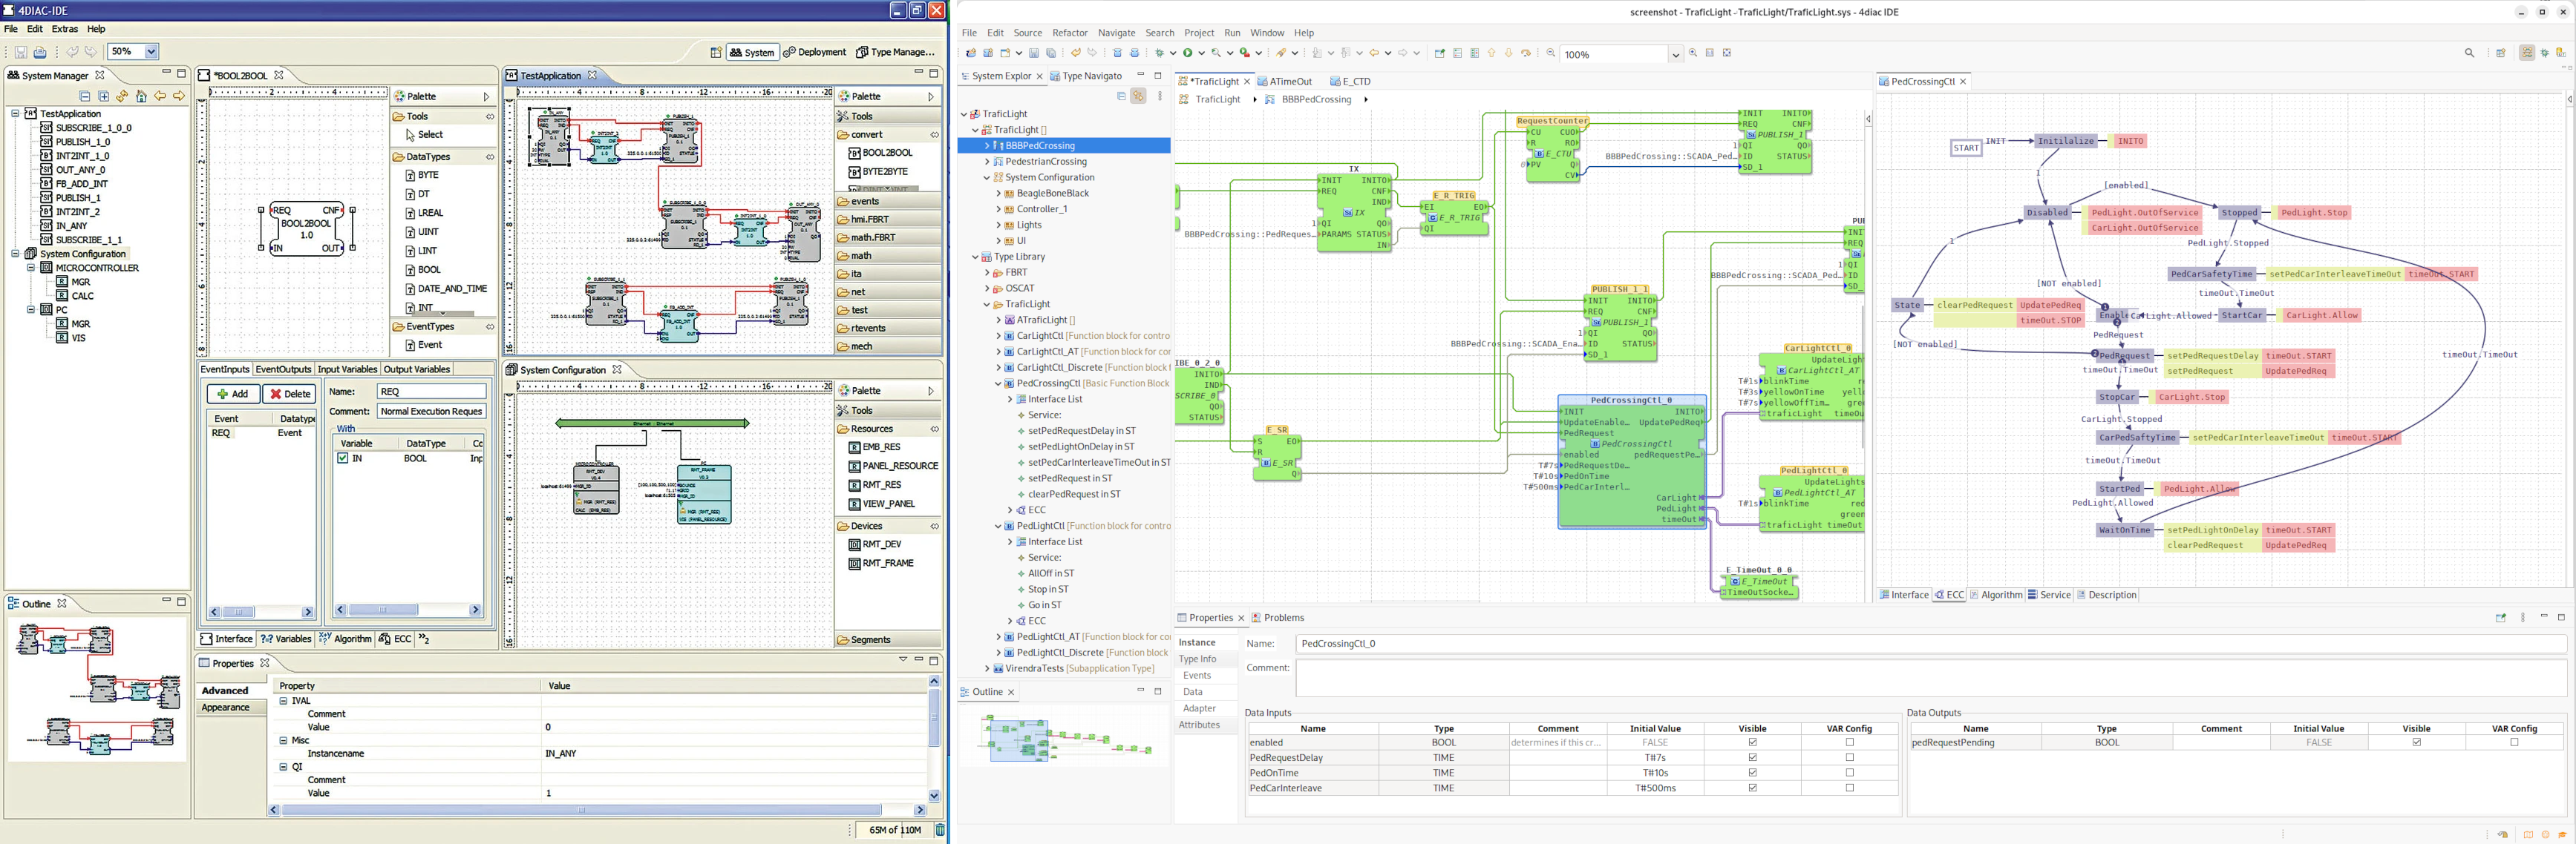Click Name field containing PedCrossingCtl_0

(1930, 644)
